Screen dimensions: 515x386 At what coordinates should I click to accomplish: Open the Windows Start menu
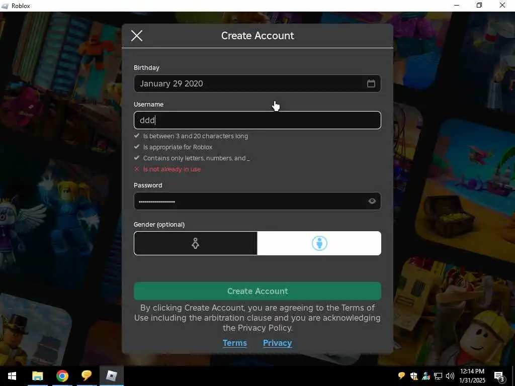point(12,376)
